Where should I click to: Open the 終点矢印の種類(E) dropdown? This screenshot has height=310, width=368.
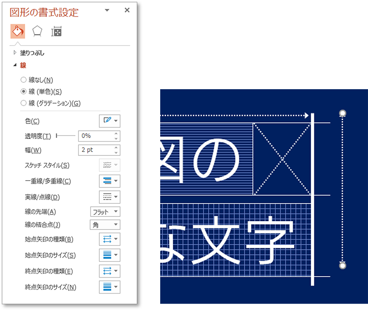(110, 271)
